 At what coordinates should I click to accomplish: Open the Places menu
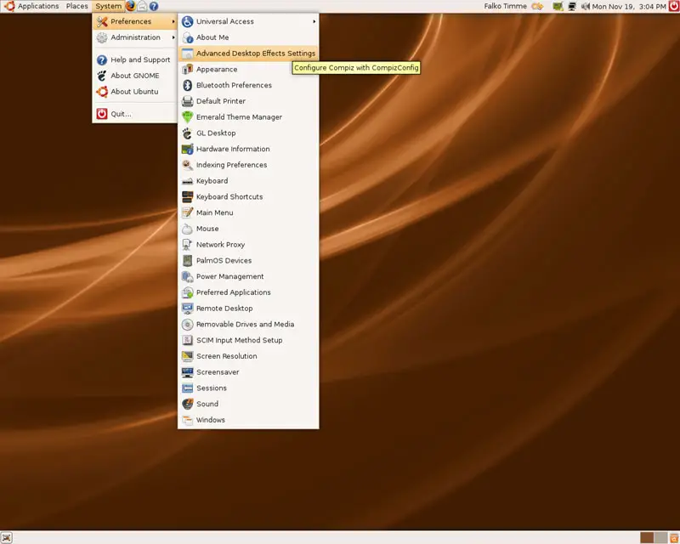coord(76,6)
